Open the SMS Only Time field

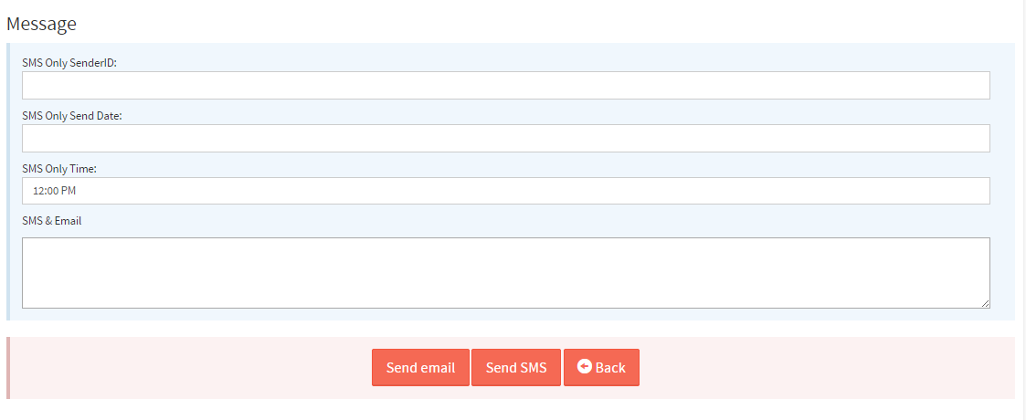click(x=505, y=191)
